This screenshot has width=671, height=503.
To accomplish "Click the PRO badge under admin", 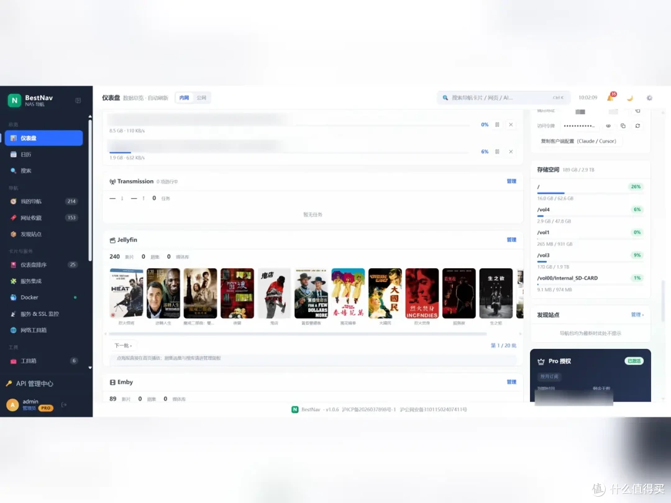I will point(46,408).
